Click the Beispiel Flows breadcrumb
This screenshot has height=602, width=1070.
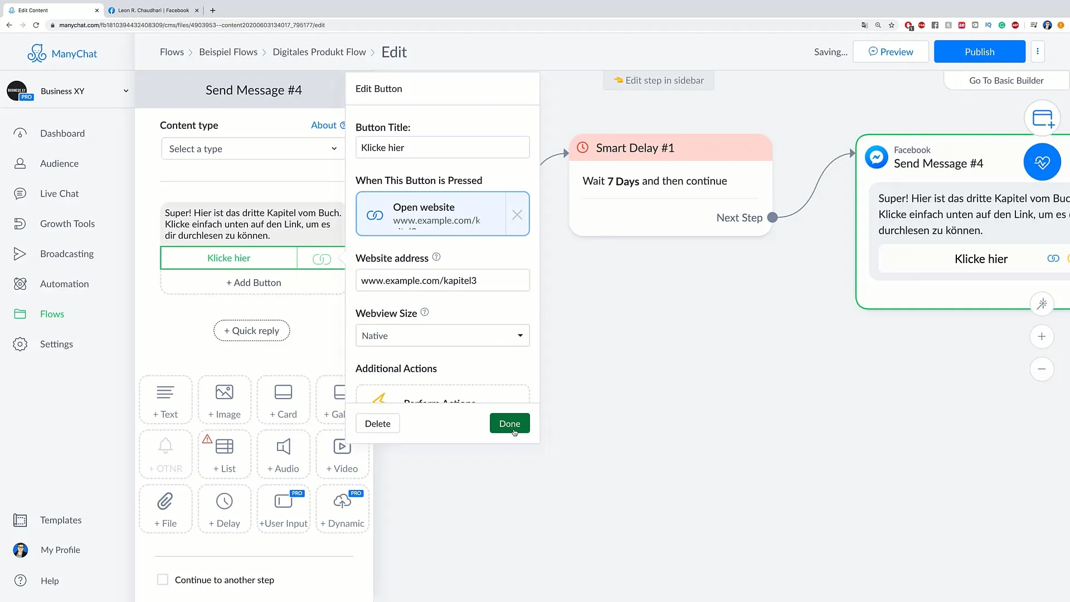(x=228, y=52)
